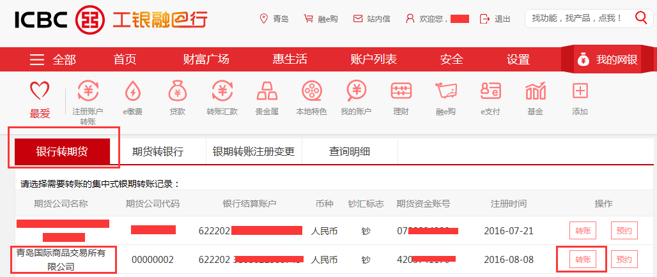Open 基金 chart icon
The height and width of the screenshot is (277, 657).
(535, 91)
